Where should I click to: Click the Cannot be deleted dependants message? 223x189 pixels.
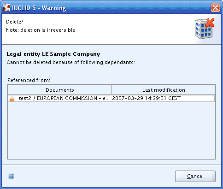click(70, 62)
